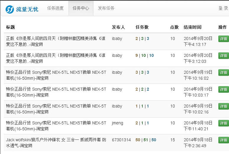Open the 发布任务 tab
The width and height of the screenshot is (229, 154).
(x=106, y=8)
